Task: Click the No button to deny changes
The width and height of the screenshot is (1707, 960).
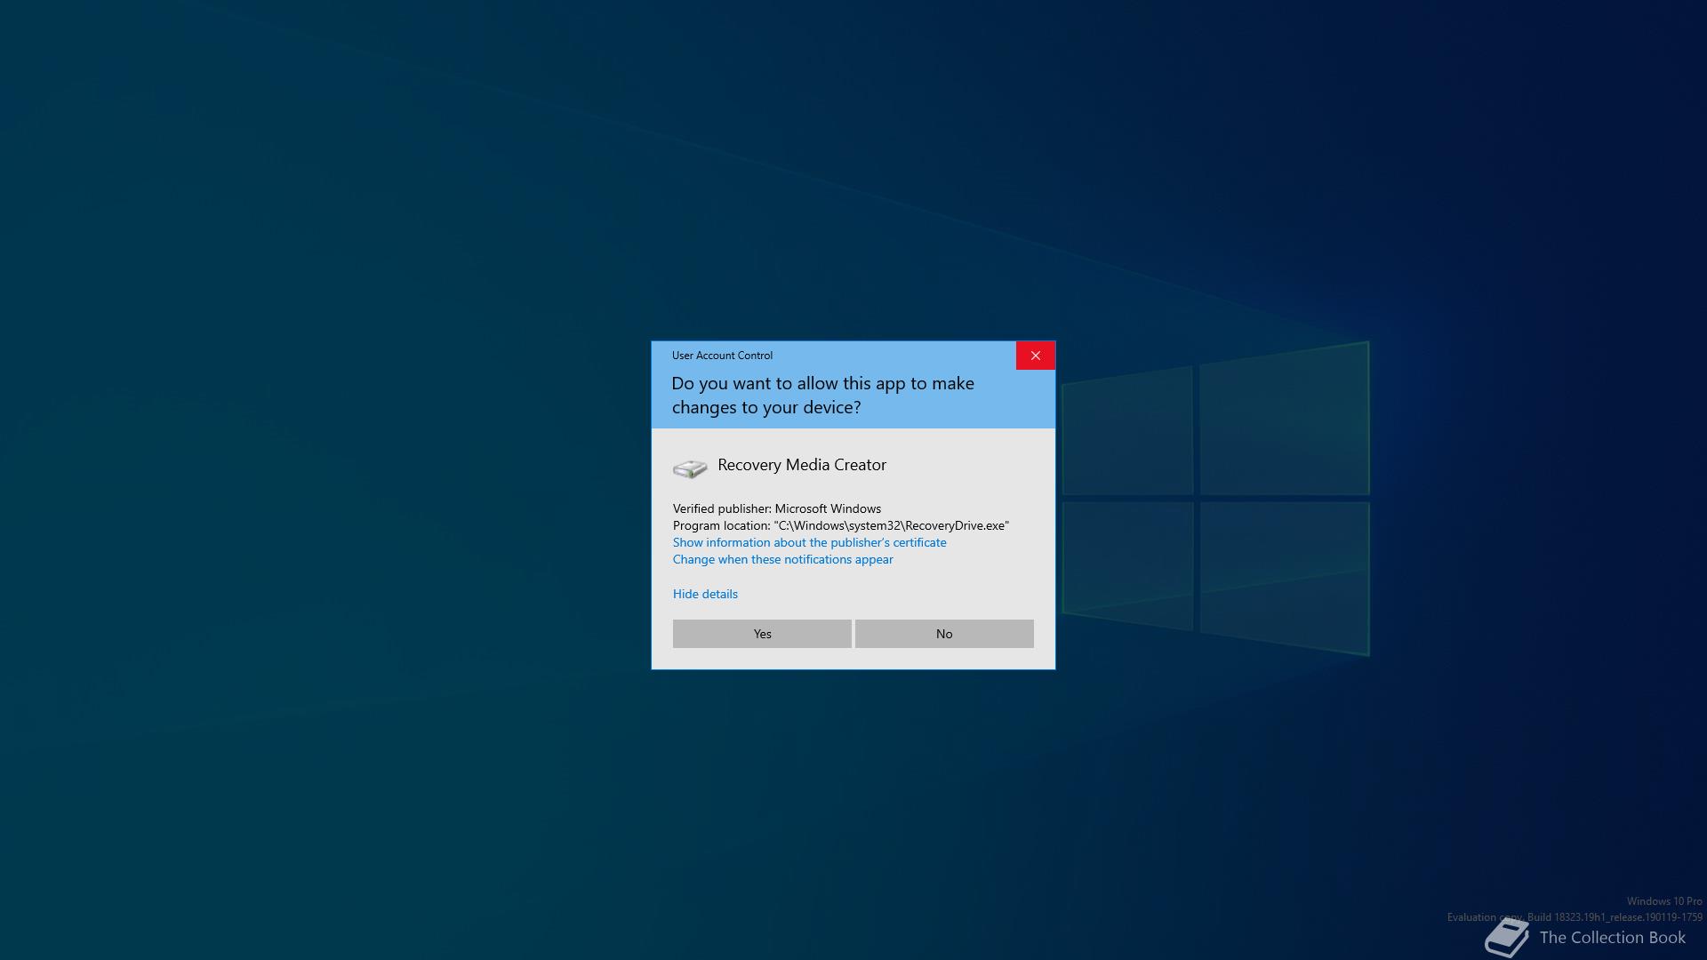Action: pyautogui.click(x=944, y=634)
